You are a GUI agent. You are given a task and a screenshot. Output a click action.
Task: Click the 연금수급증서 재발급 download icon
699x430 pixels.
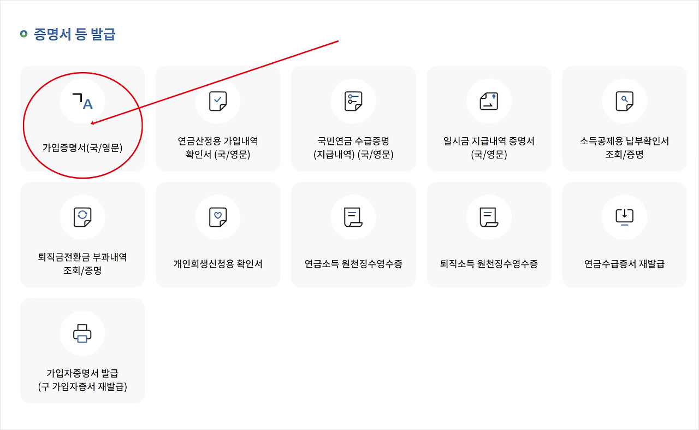tap(624, 217)
